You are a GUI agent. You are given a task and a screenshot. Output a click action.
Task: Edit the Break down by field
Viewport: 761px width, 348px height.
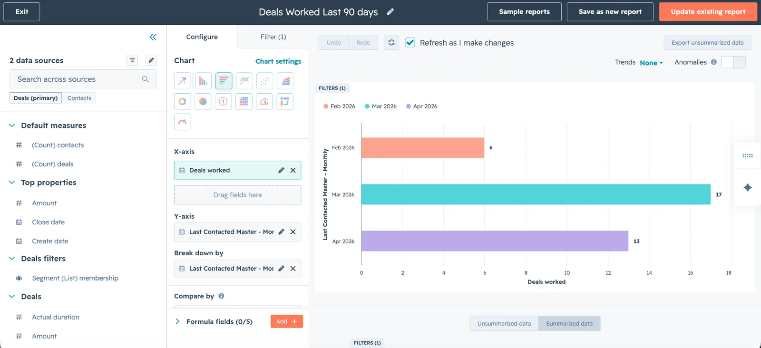pos(281,269)
